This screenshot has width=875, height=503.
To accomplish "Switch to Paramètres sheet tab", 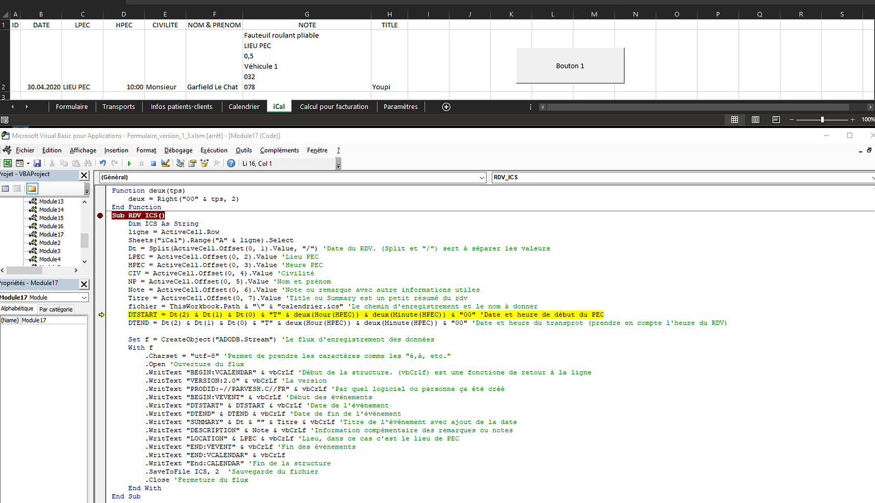I will 401,106.
